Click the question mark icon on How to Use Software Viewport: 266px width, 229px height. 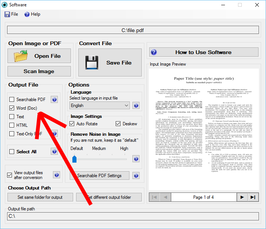pyautogui.click(x=154, y=52)
